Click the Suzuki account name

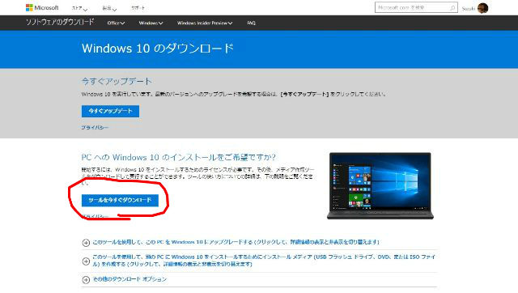pyautogui.click(x=468, y=9)
